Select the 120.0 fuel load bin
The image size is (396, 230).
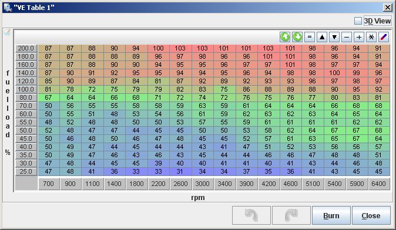[26, 81]
